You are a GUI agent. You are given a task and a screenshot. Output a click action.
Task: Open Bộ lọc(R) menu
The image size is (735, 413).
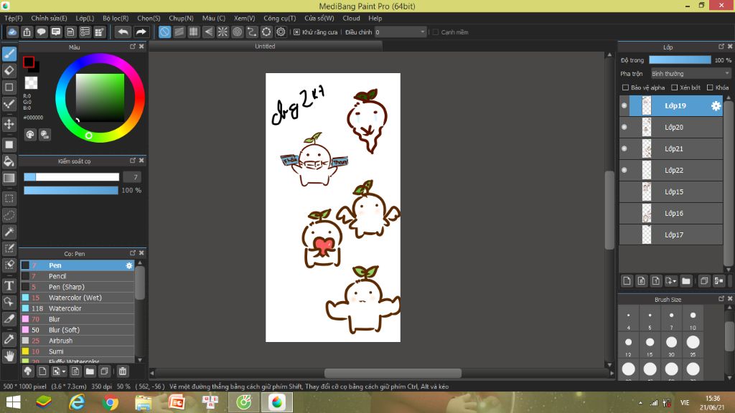(116, 18)
